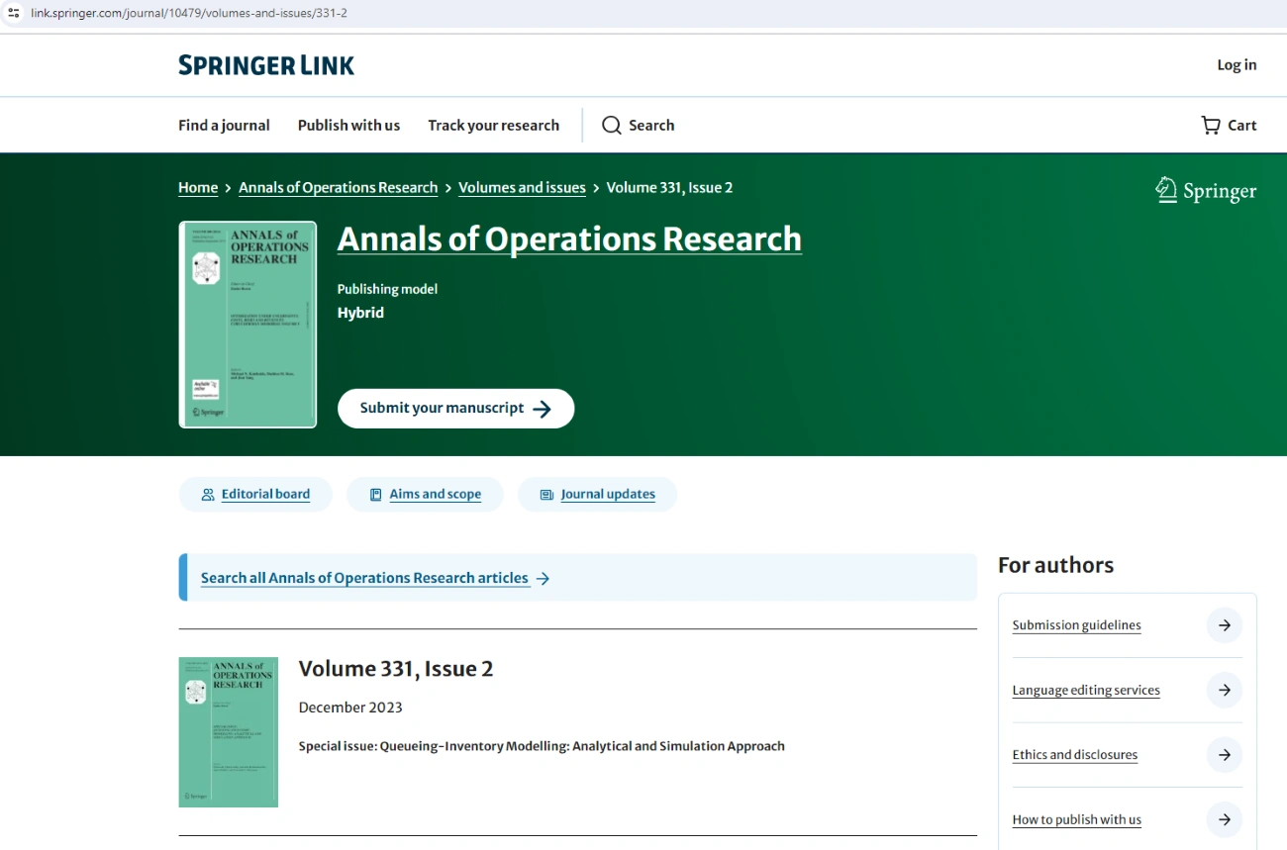Click Search all Annals of Operations Research articles
Image resolution: width=1287 pixels, height=850 pixels.
pos(364,578)
